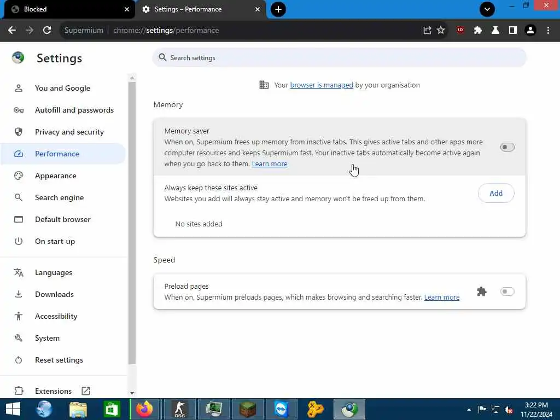
Task: Go to On start-up settings
Action: pyautogui.click(x=63, y=241)
